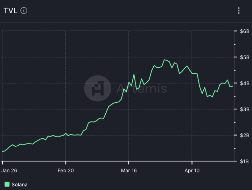Viewport: 252px width, 190px height.
Task: Click the $4B axis label
Action: tap(245, 83)
